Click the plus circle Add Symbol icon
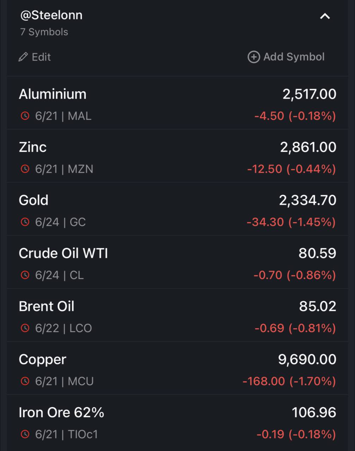 point(254,57)
